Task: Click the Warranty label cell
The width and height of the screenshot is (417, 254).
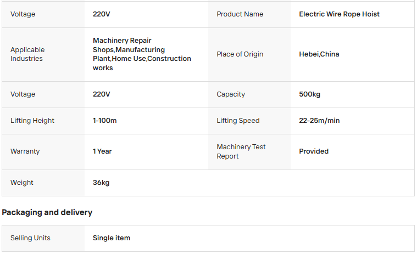Action: (x=25, y=151)
